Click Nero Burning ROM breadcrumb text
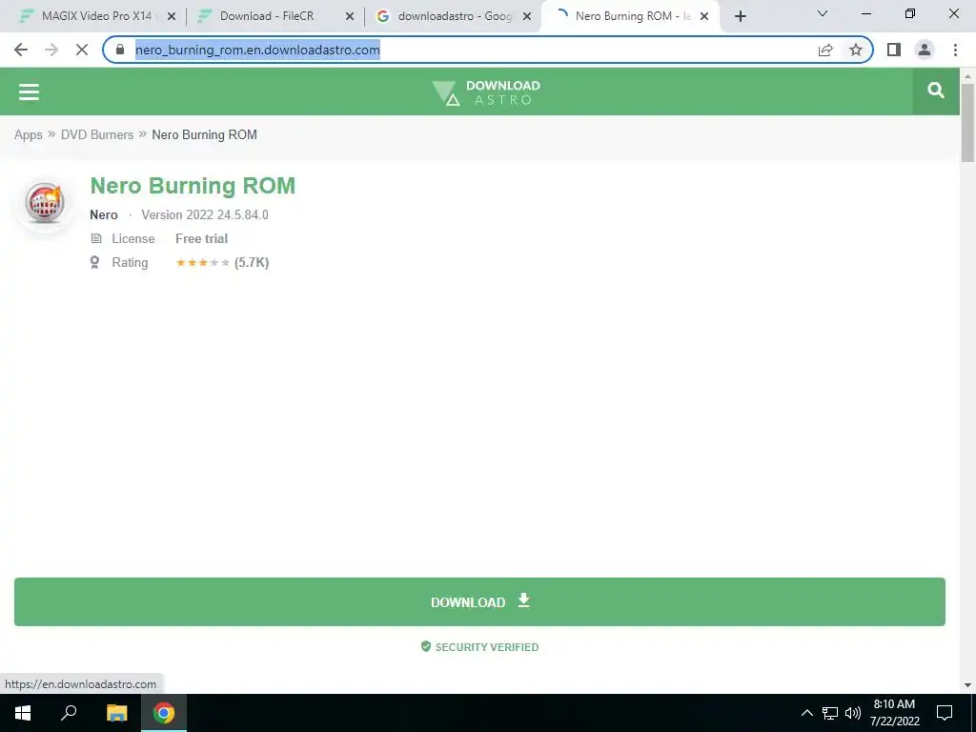Screen dimensions: 976x732 pyautogui.click(x=204, y=135)
